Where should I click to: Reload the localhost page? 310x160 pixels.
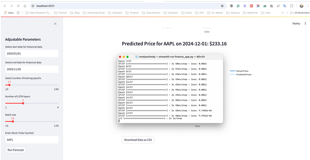coord(18,6)
